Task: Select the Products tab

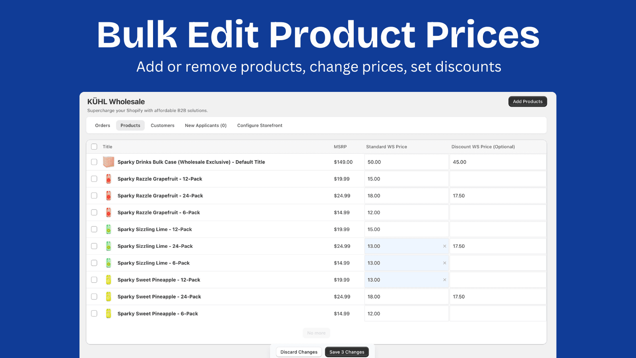Action: click(130, 125)
